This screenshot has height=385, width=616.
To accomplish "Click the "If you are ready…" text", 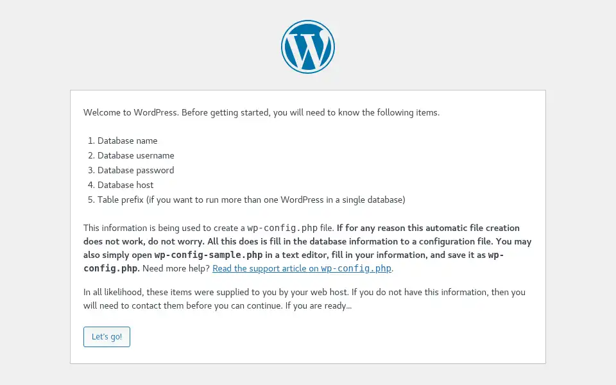I will [x=318, y=305].
